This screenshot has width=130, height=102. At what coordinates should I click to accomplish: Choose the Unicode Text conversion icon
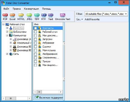click(63, 15)
